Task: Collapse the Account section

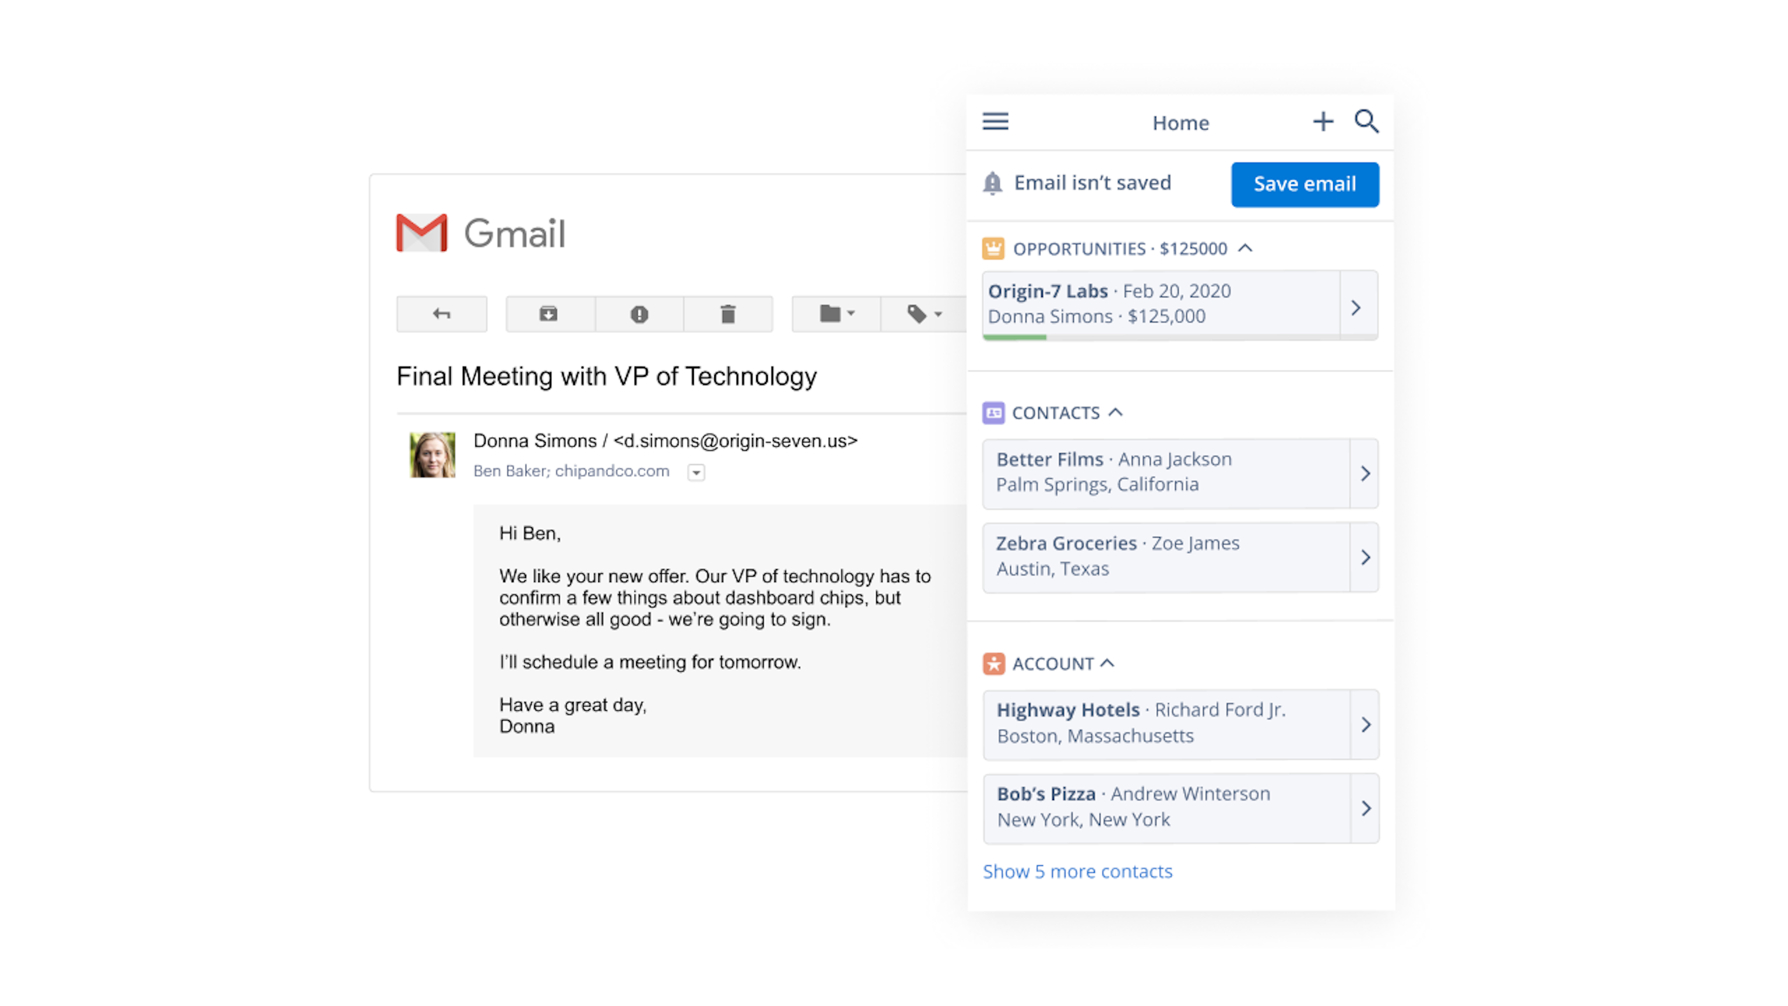Action: [1108, 663]
